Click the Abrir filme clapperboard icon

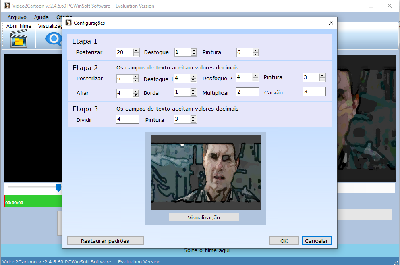(x=19, y=39)
